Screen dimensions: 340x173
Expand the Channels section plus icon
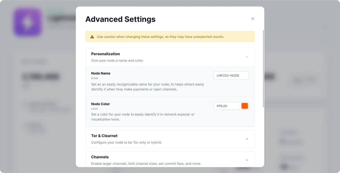pos(247,160)
